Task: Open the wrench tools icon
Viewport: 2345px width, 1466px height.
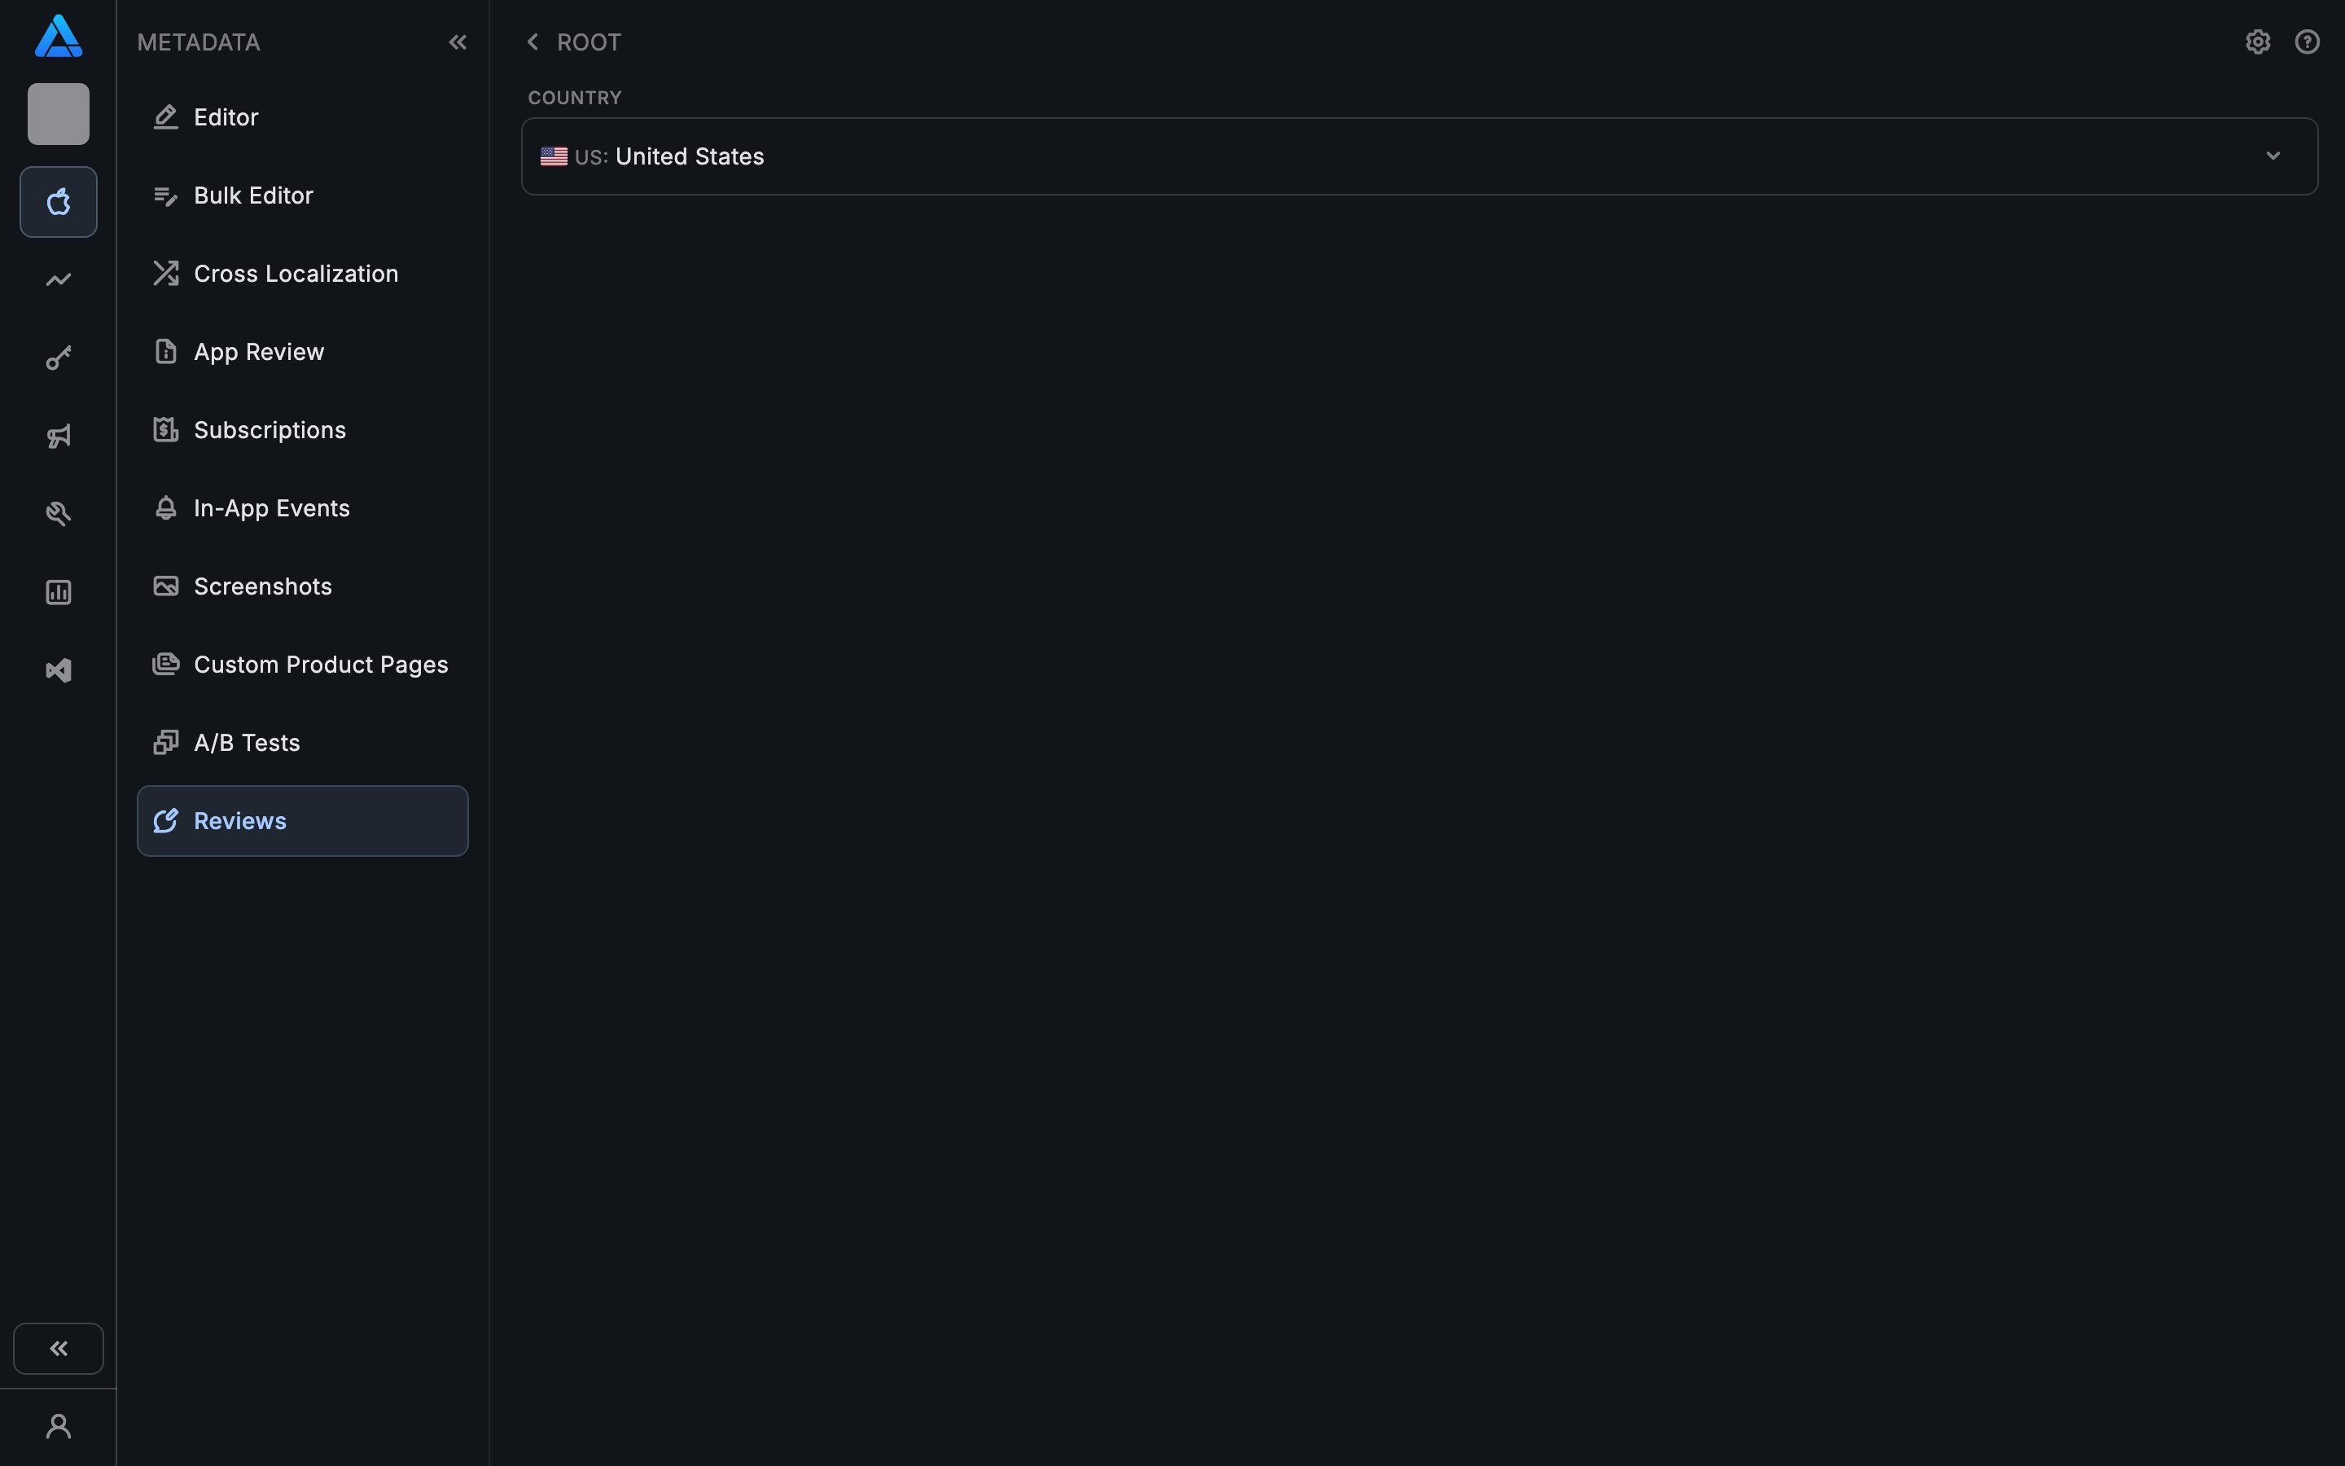Action: (x=58, y=514)
